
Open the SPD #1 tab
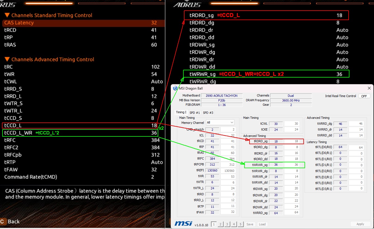tap(195, 113)
